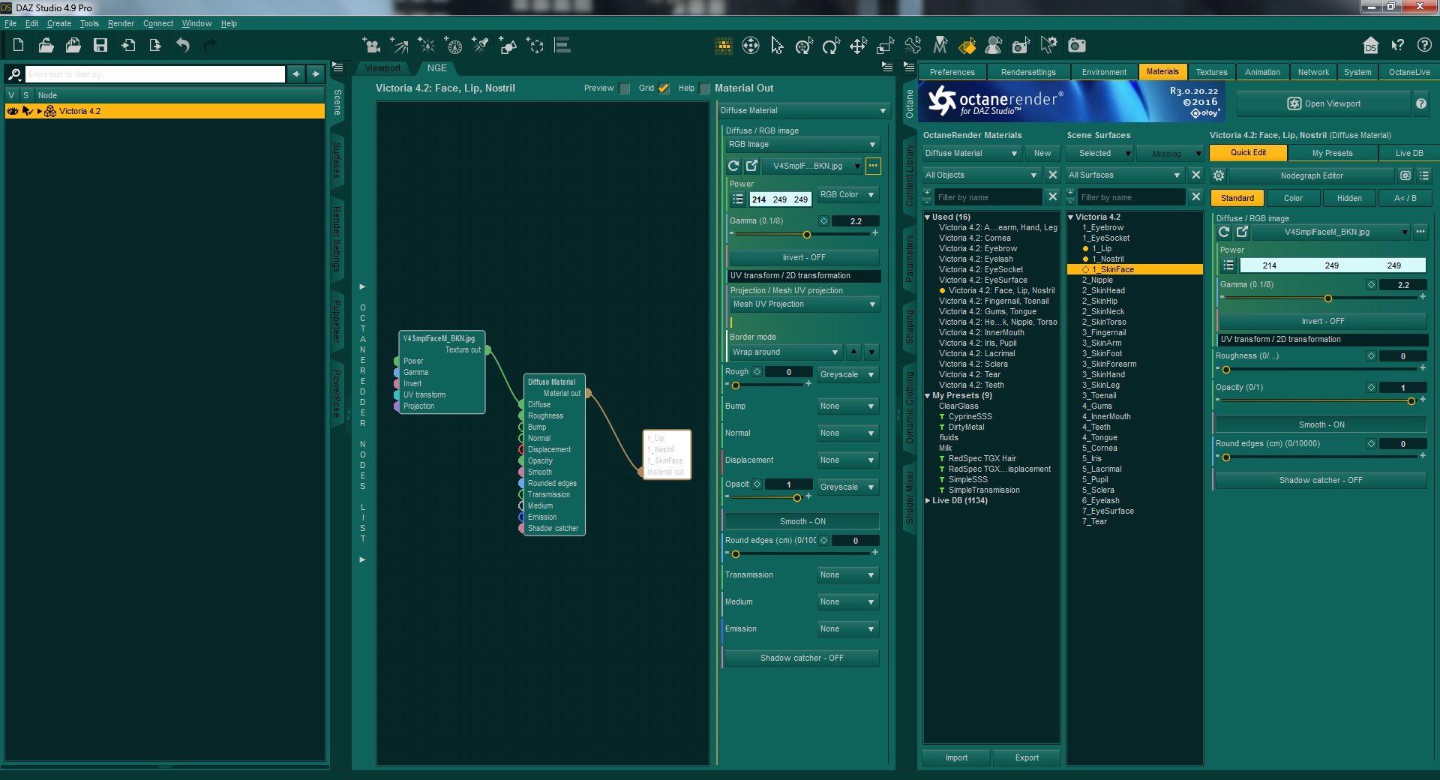Switch to the Rendersettings tab
Viewport: 1440px width, 780px height.
[x=1028, y=72]
